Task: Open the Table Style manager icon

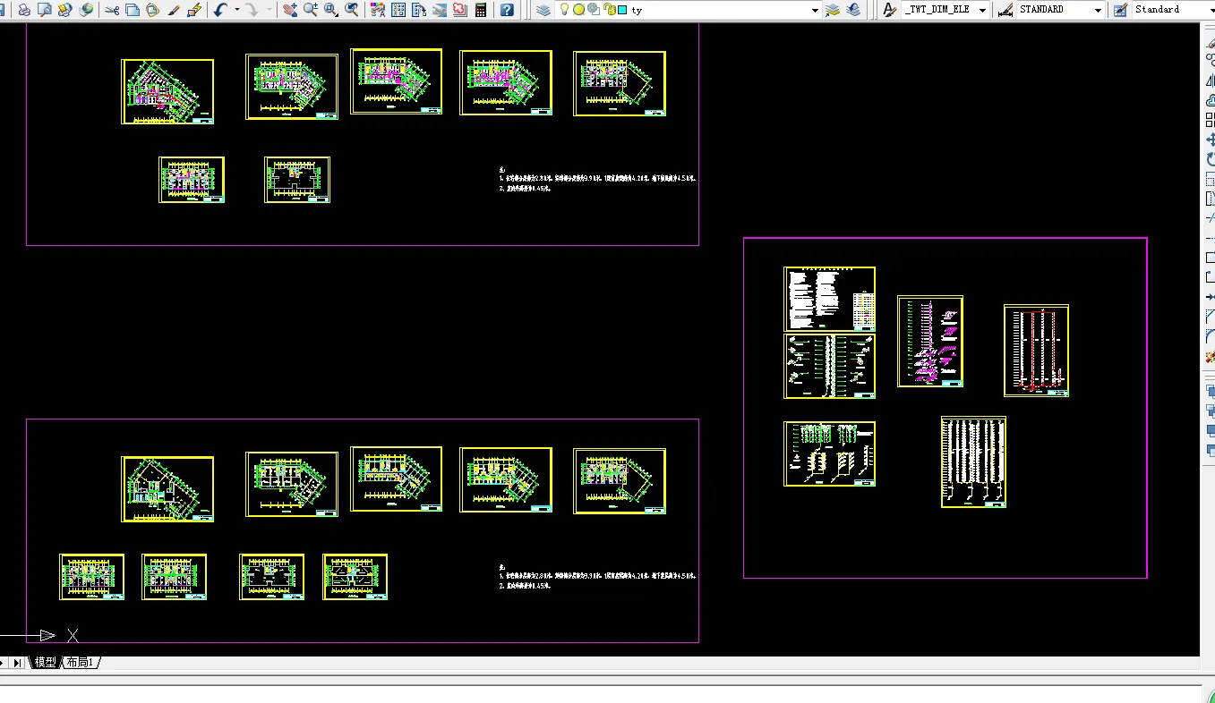Action: pyautogui.click(x=1120, y=10)
